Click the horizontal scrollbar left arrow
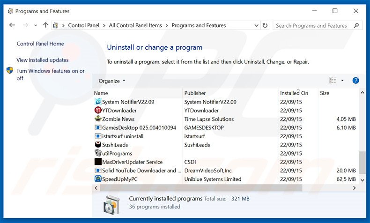 (x=96, y=188)
